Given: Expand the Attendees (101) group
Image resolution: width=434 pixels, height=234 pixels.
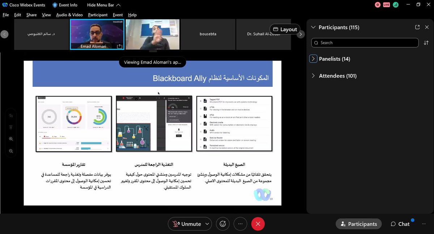Looking at the screenshot, I should [x=313, y=76].
